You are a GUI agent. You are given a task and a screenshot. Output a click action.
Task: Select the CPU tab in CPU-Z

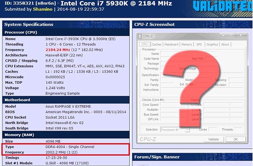pyautogui.click(x=145, y=44)
